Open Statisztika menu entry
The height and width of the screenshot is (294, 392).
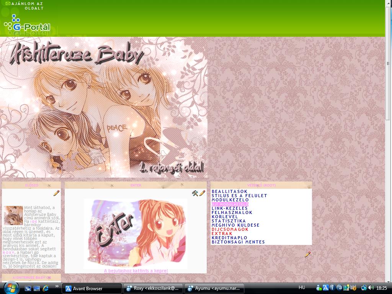229,221
